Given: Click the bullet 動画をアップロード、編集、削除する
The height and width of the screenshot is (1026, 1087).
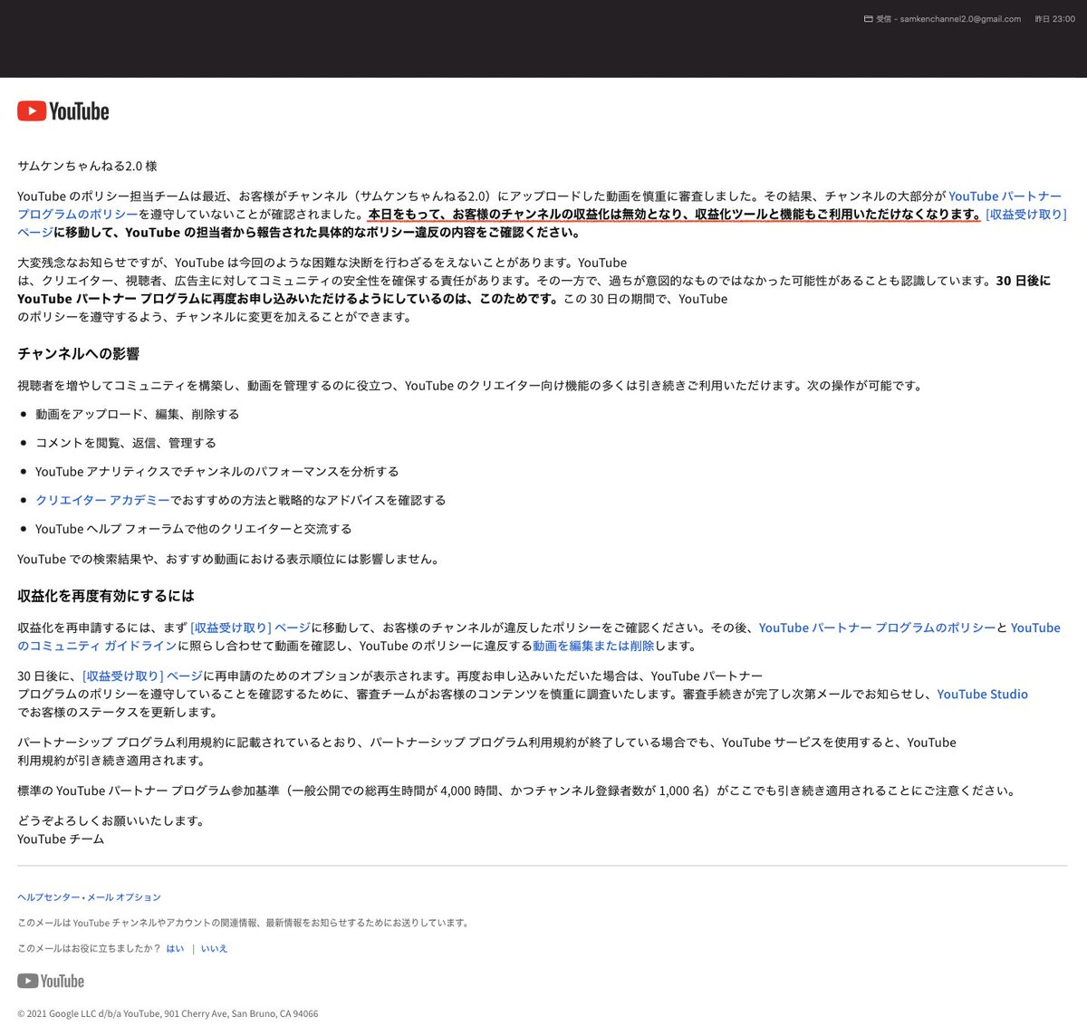Looking at the screenshot, I should [x=138, y=414].
